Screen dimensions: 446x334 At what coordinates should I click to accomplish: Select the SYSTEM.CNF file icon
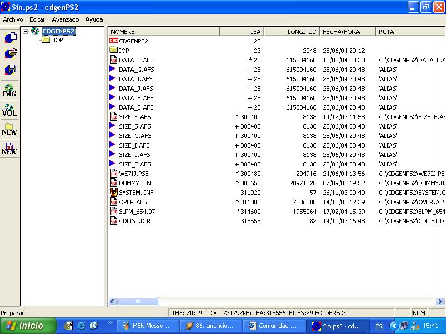114,193
